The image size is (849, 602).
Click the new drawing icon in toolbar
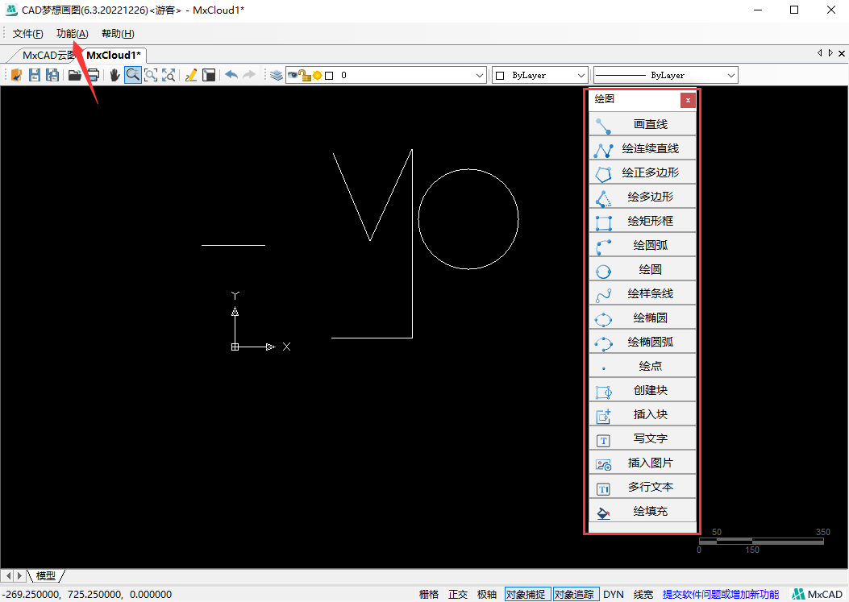(x=16, y=75)
